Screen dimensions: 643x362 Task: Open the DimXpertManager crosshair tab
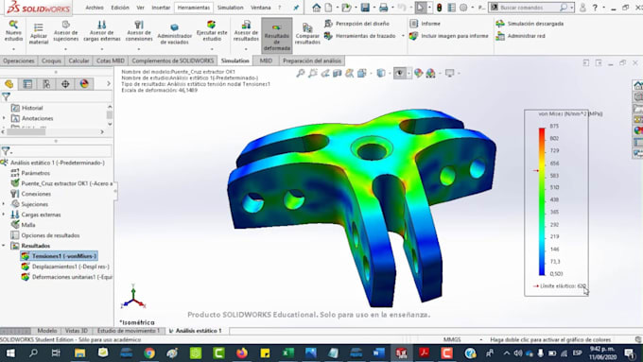coord(65,84)
